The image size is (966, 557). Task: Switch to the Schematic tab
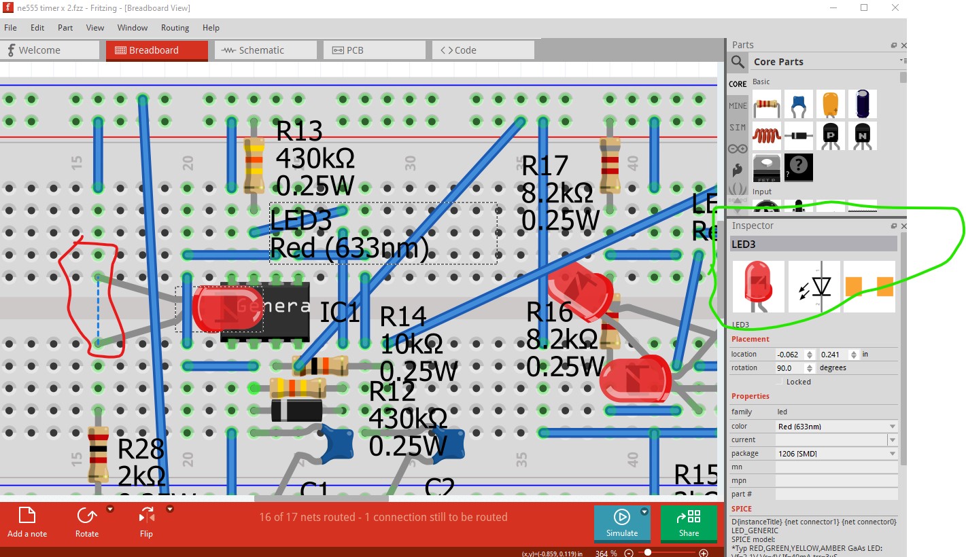(x=266, y=50)
